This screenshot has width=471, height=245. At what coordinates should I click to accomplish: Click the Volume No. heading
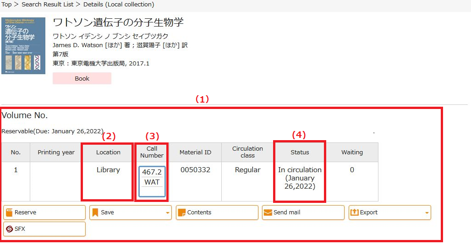coord(25,115)
